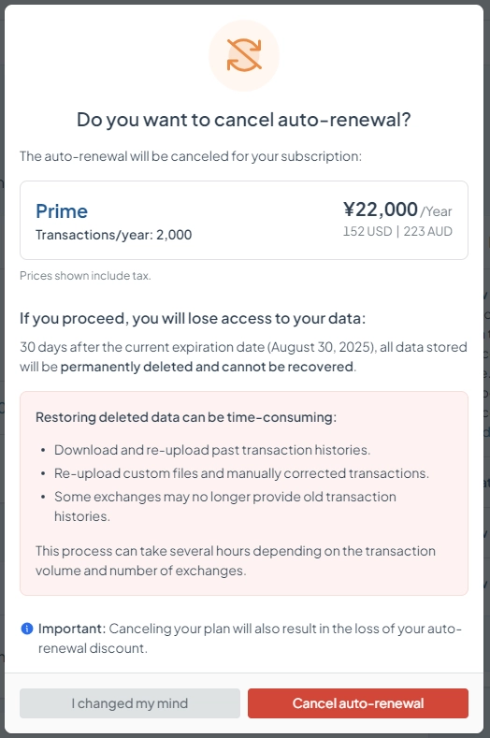Click the crossed-out auto-renewal sync icon

coord(244,55)
